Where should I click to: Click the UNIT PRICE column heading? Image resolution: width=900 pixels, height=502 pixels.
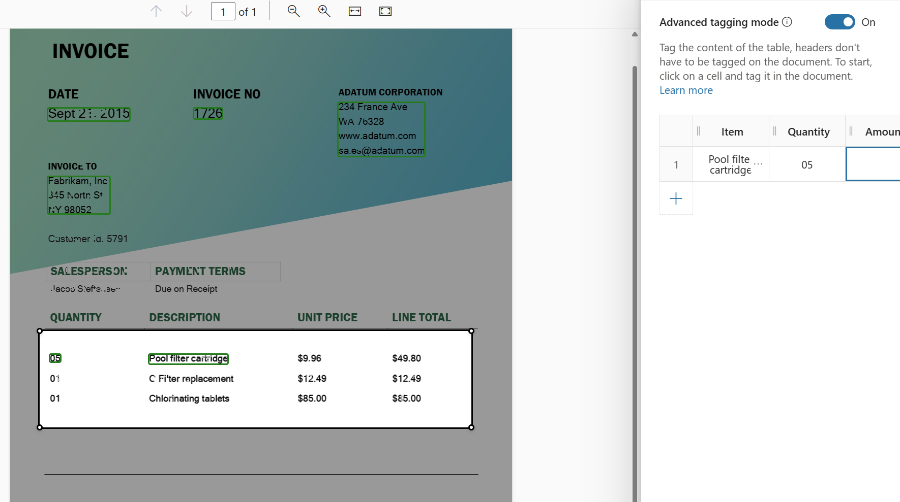[327, 318]
